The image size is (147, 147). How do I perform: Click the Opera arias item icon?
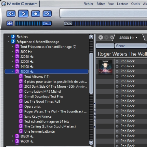pos(21,107)
